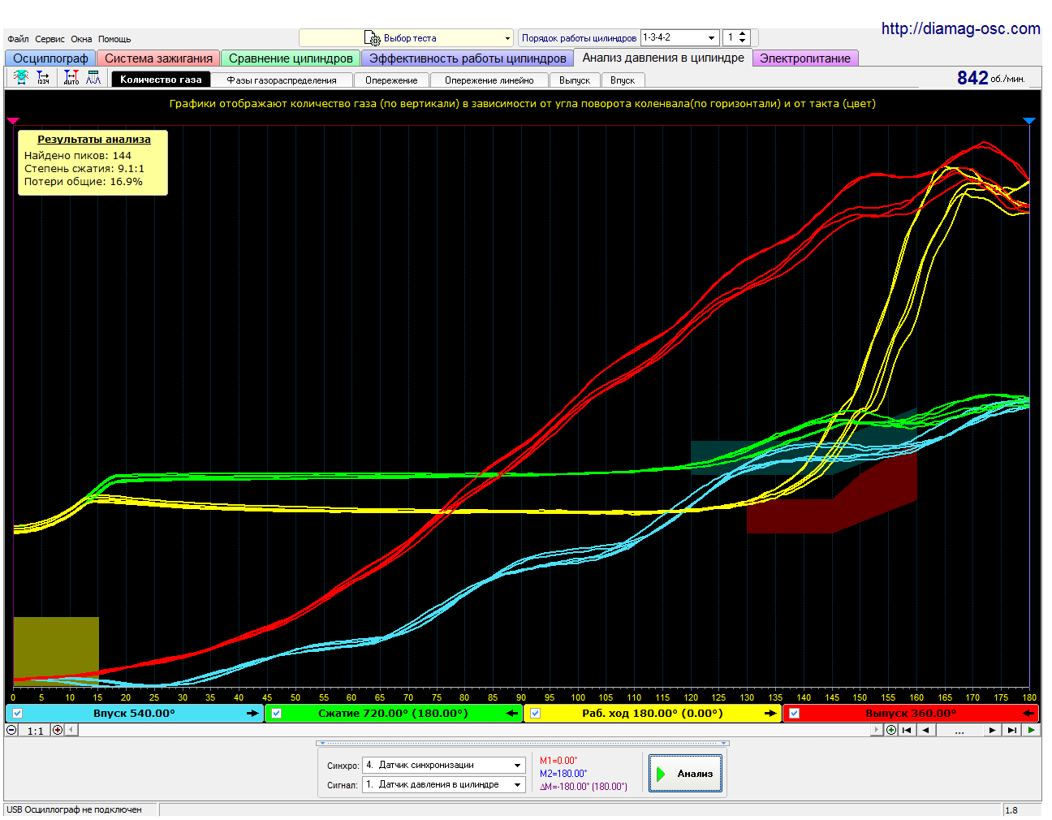1052x820 pixels.
Task: Click the zoom in plus icon near 1:1
Action: click(58, 730)
